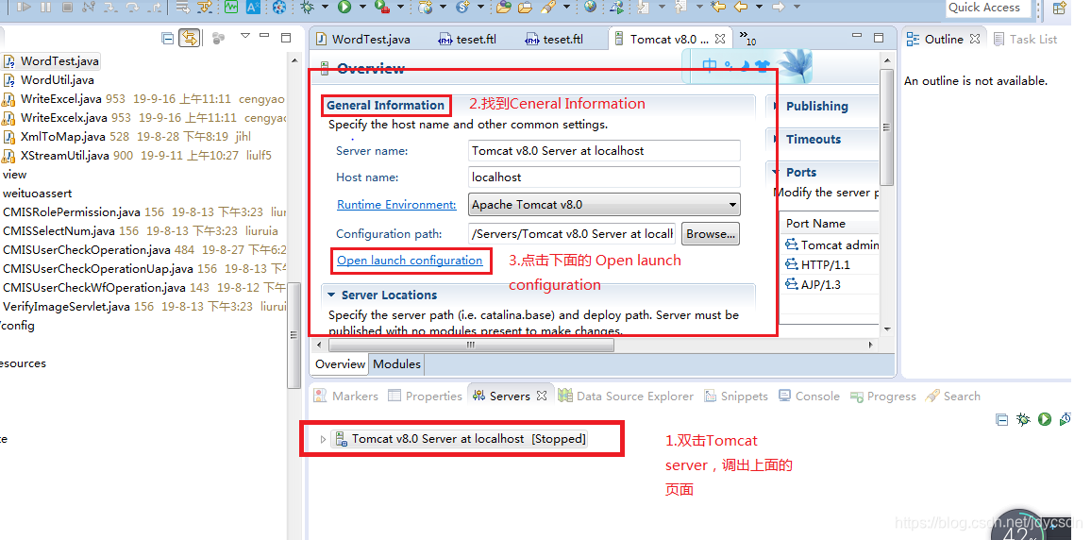This screenshot has height=540, width=1091.
Task: Select the Overview bottom tab
Action: pyautogui.click(x=340, y=364)
